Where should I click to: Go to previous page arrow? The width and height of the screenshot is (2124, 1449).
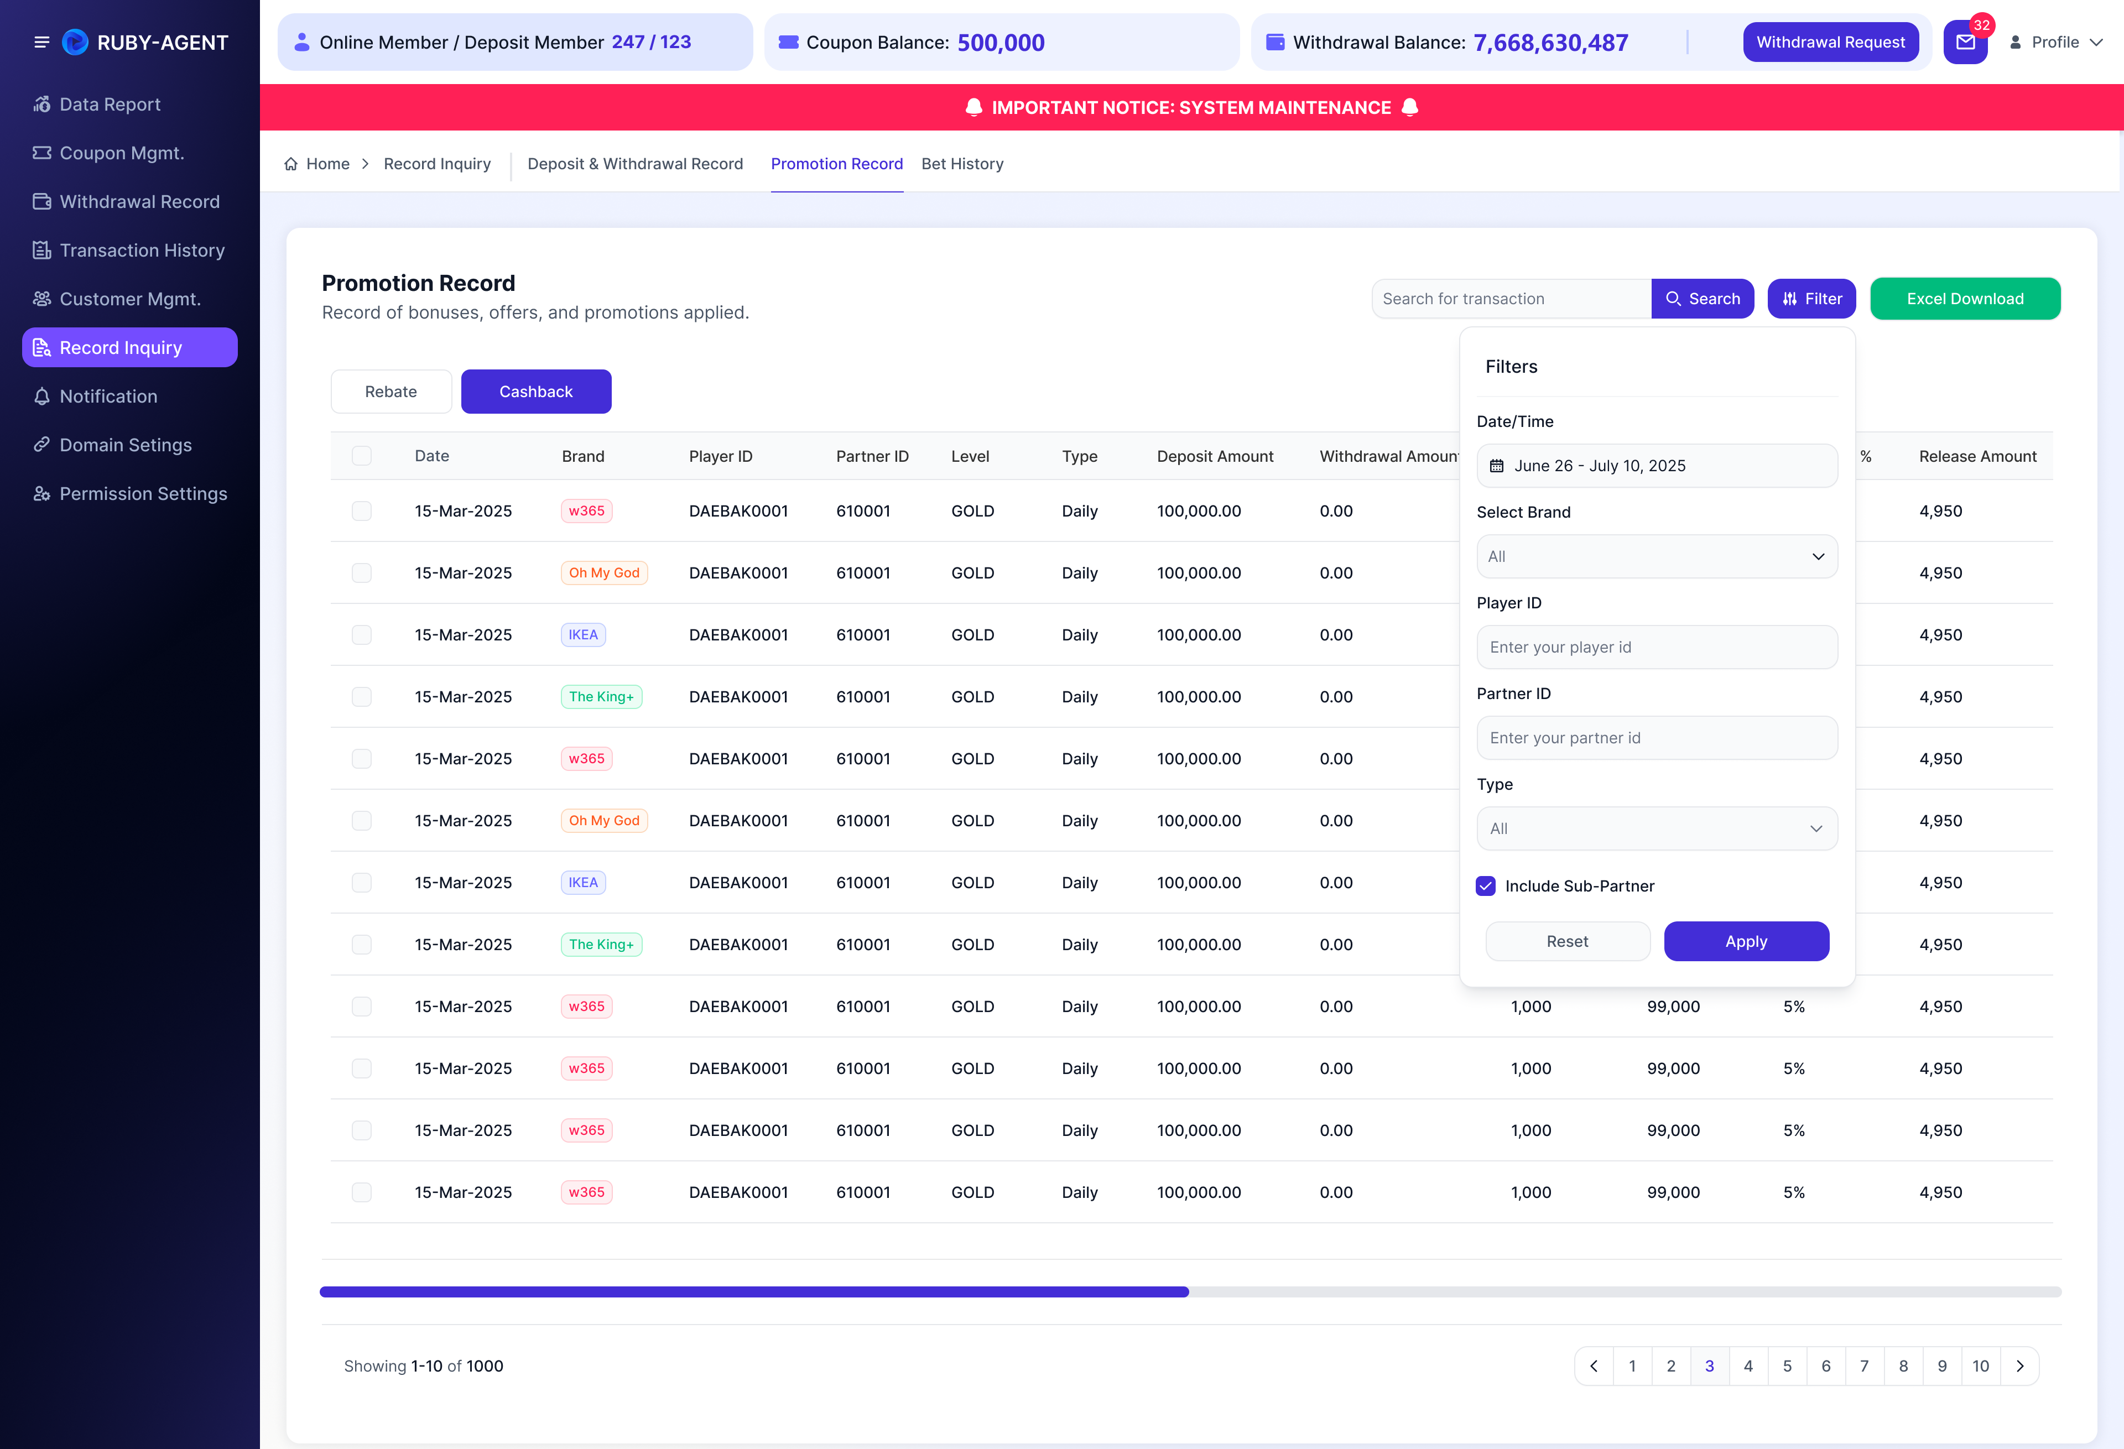pos(1594,1366)
